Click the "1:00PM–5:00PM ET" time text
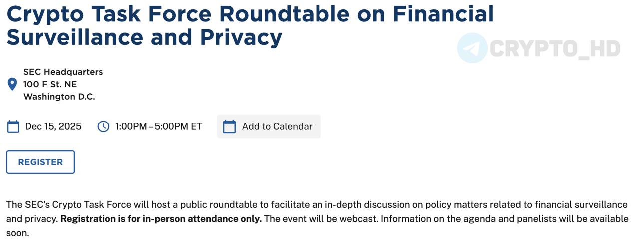Viewport: 639px width, 246px height. 159,126
